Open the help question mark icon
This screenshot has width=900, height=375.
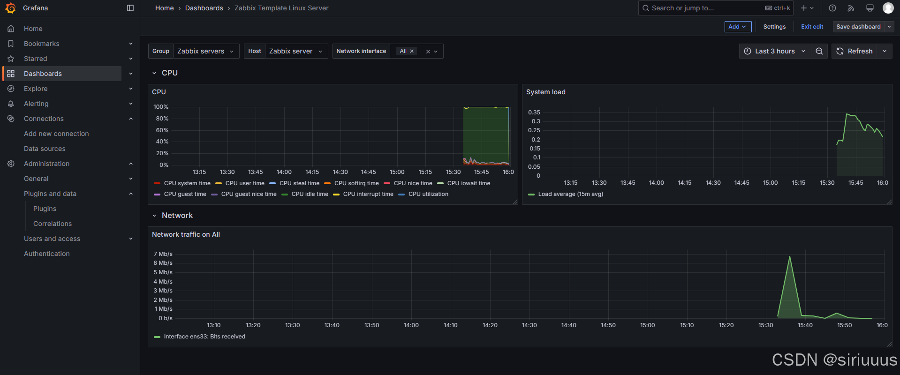[832, 8]
